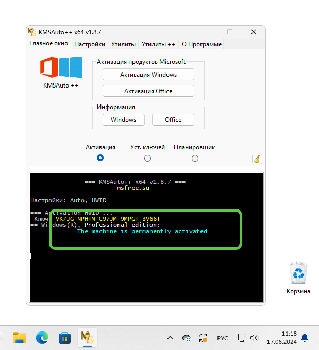Open the Утилиты ++ tab
Image resolution: width=319 pixels, height=350 pixels.
[x=158, y=44]
